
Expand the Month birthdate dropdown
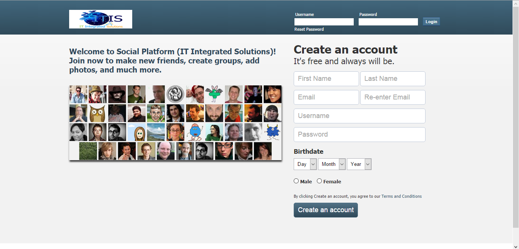pos(332,164)
